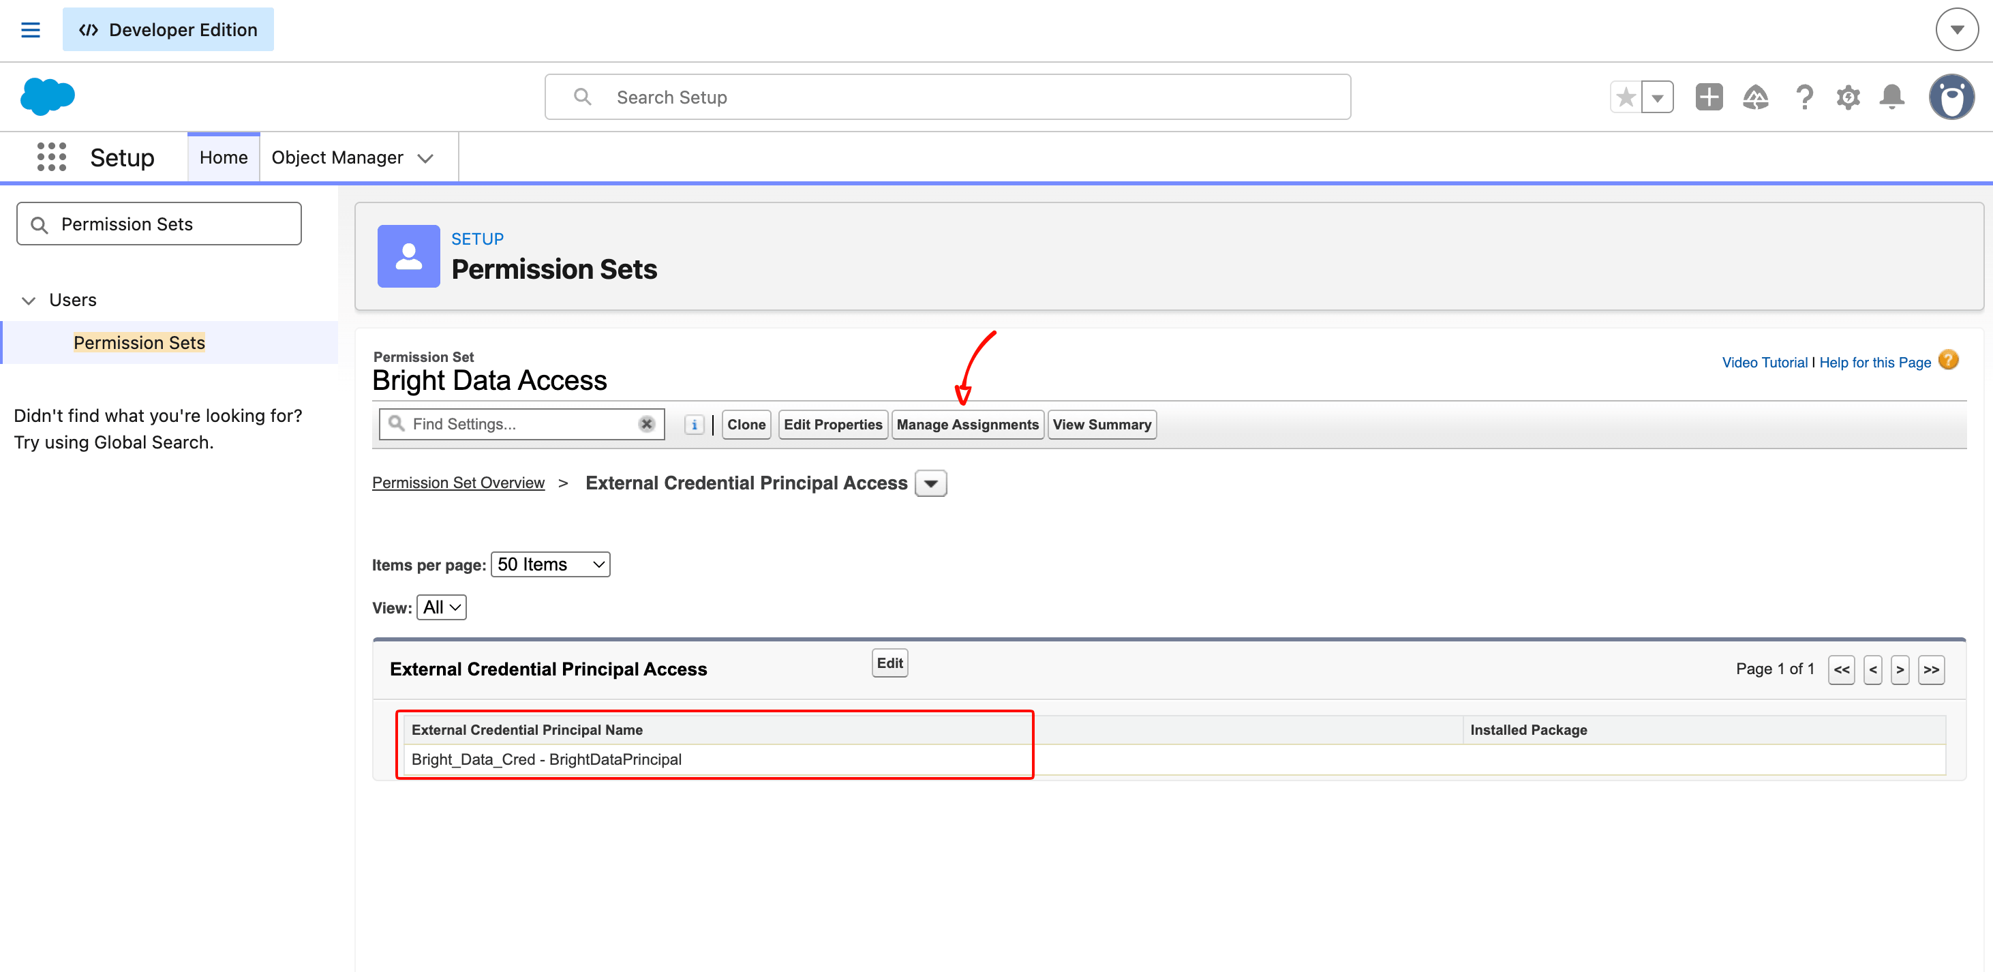Open the App Launcher dots grid

(x=51, y=157)
